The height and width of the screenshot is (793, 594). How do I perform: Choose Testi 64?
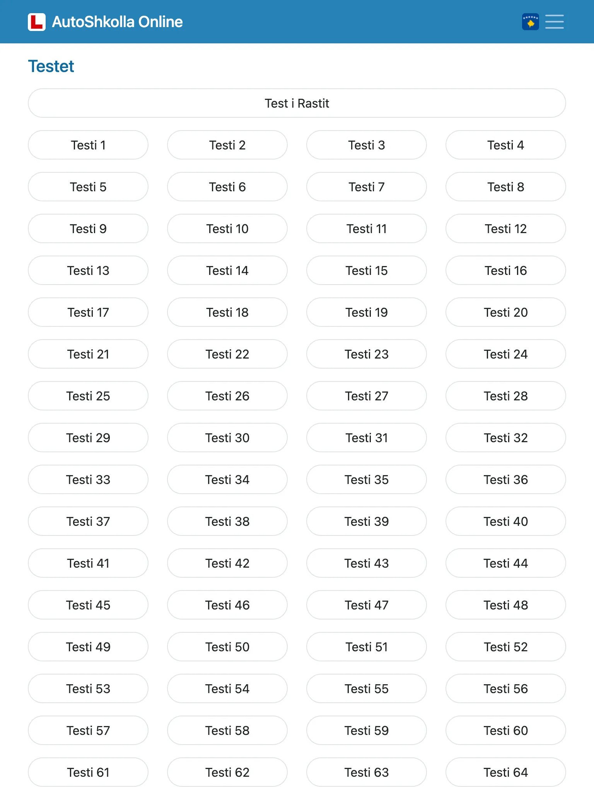tap(506, 772)
